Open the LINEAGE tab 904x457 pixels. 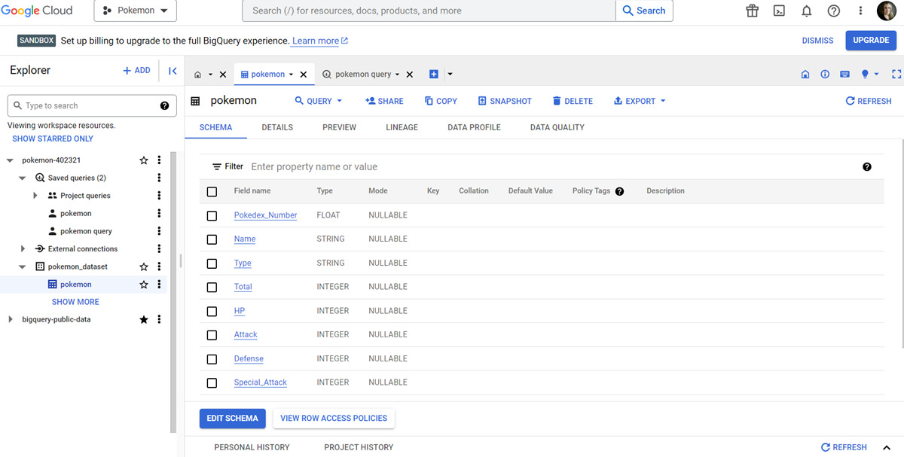[402, 127]
